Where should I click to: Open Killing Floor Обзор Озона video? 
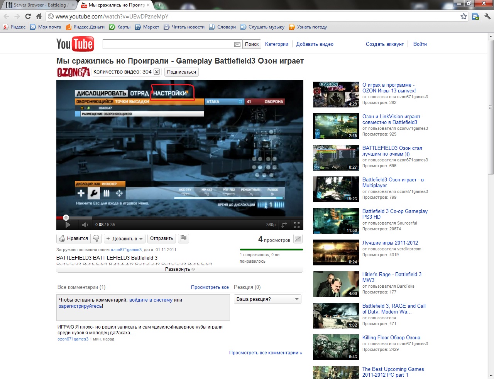(391, 338)
